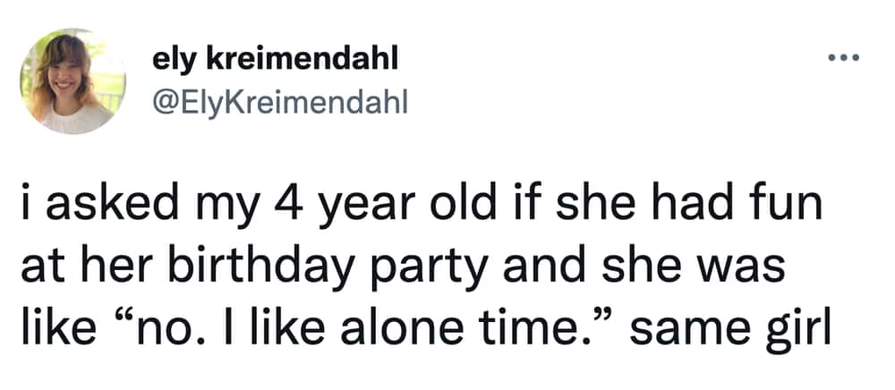The width and height of the screenshot is (895, 390).
Task: Open the ely kreimendahl display name link
Action: tap(275, 59)
